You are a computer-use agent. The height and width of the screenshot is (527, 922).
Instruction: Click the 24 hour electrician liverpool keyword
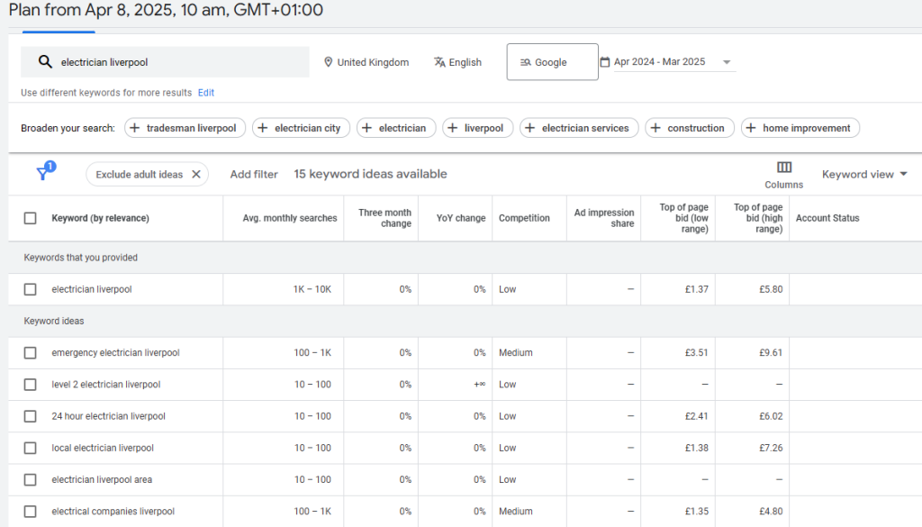pos(108,416)
